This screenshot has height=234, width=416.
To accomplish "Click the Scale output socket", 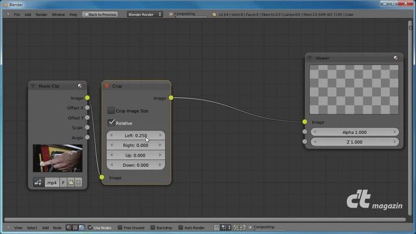I will click(87, 127).
